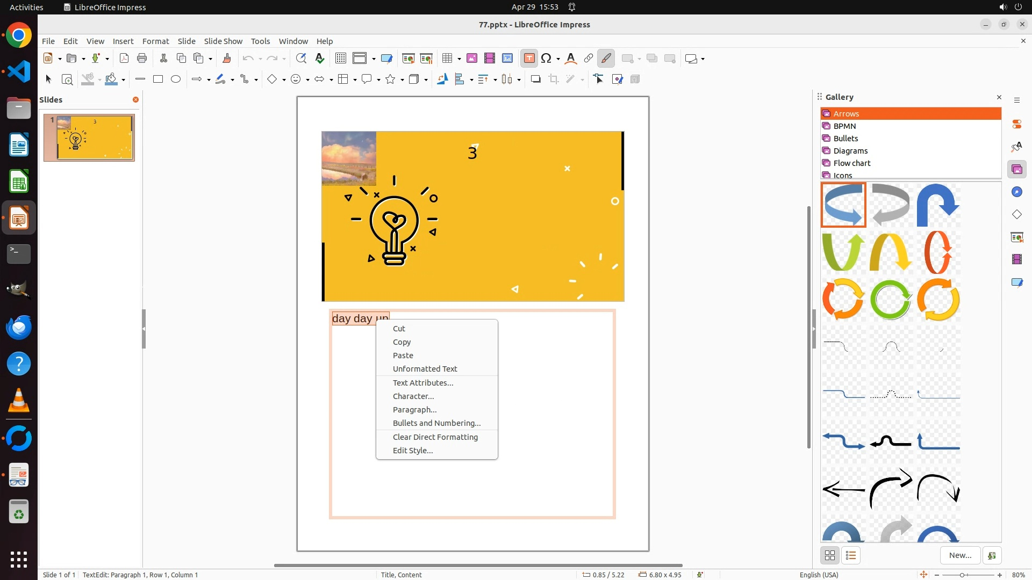The image size is (1032, 580).
Task: Select the Rectangle shape tool
Action: [158, 79]
